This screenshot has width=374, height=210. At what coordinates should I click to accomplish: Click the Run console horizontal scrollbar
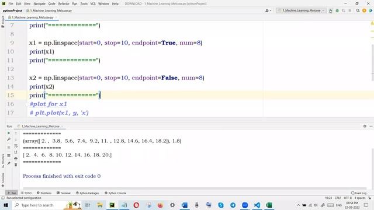pos(195,188)
